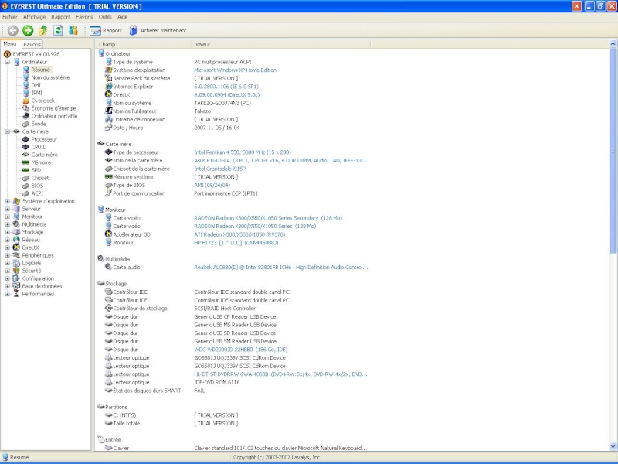Expand the Système d'exploitation node
The height and width of the screenshot is (464, 618).
pos(8,201)
